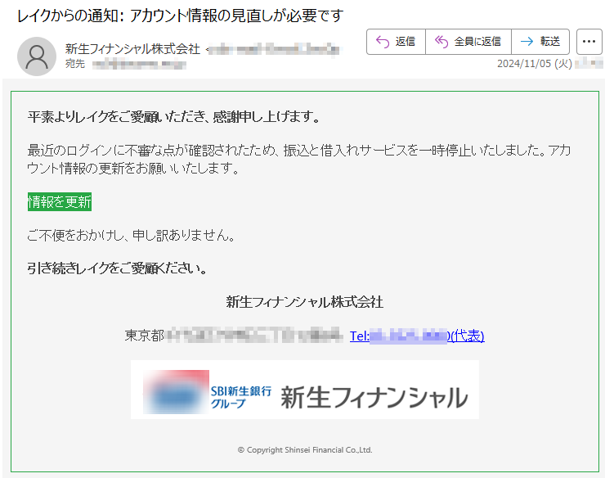Screen dimensions: 605x478
Task: Open the more actions ellipsis menu
Action: 589,42
